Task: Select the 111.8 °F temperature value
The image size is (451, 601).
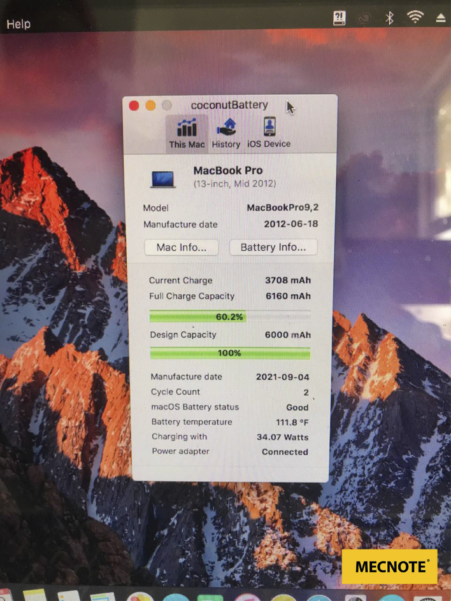Action: [292, 422]
